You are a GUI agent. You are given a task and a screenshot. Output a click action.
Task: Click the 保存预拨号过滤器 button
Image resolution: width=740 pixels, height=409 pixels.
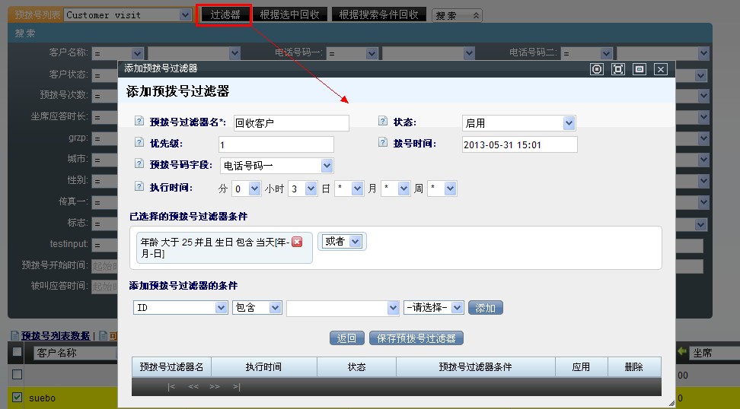[416, 338]
